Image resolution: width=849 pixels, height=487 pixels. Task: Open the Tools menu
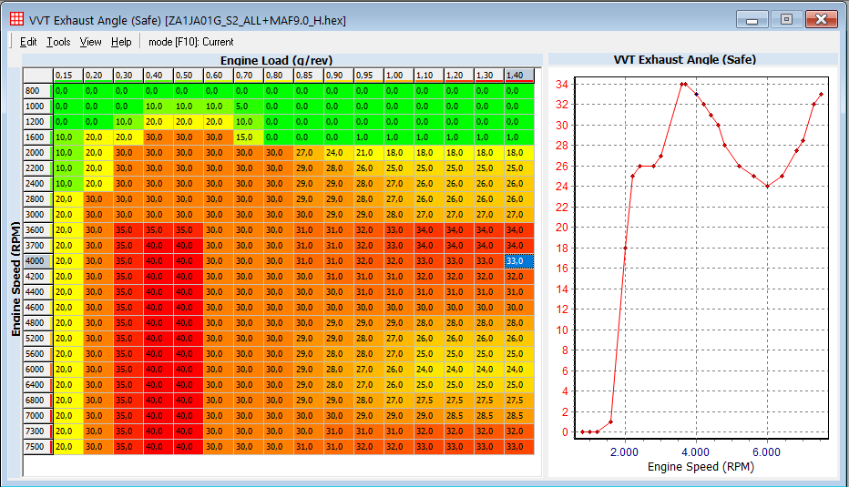click(58, 41)
